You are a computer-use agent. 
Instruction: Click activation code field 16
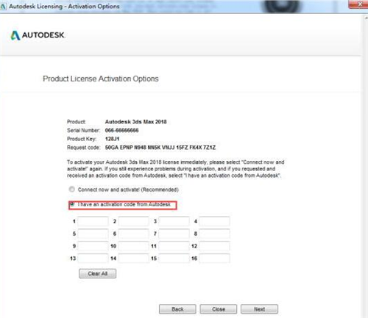pos(214,259)
